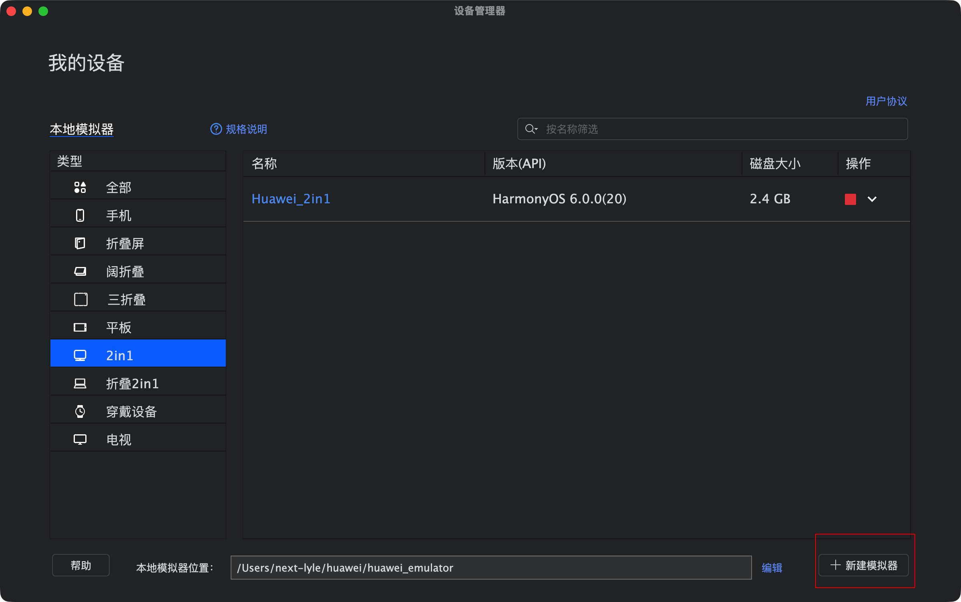The width and height of the screenshot is (961, 602).
Task: Select the tablet (平板) icon
Action: pos(80,327)
